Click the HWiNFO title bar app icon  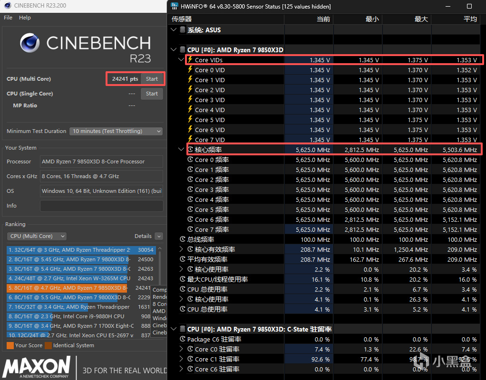coord(175,6)
